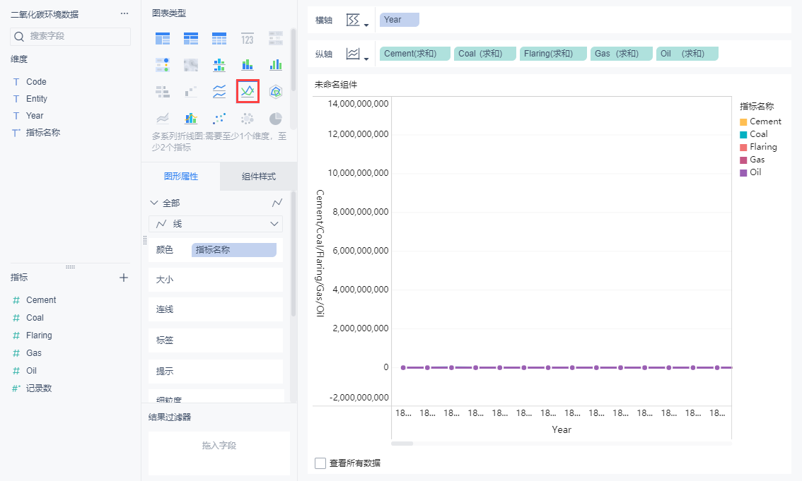Select the gray bubble chart icon

pyautogui.click(x=247, y=119)
